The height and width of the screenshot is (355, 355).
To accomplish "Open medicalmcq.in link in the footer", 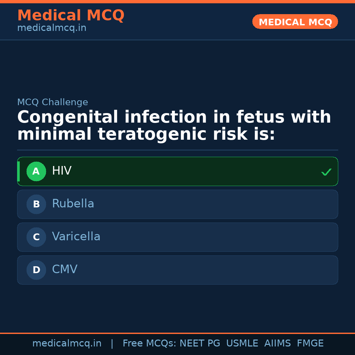I will pos(67,343).
